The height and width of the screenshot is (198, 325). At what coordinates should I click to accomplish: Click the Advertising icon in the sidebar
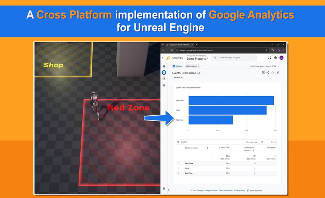point(163,85)
